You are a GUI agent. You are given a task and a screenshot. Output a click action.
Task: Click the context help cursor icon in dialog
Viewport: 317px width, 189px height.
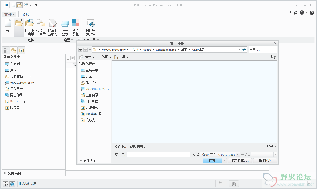pos(273,57)
